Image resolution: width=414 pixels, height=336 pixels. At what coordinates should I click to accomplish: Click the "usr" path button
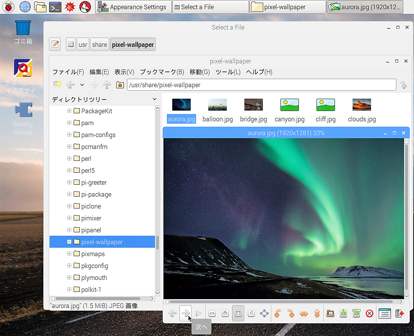[83, 45]
